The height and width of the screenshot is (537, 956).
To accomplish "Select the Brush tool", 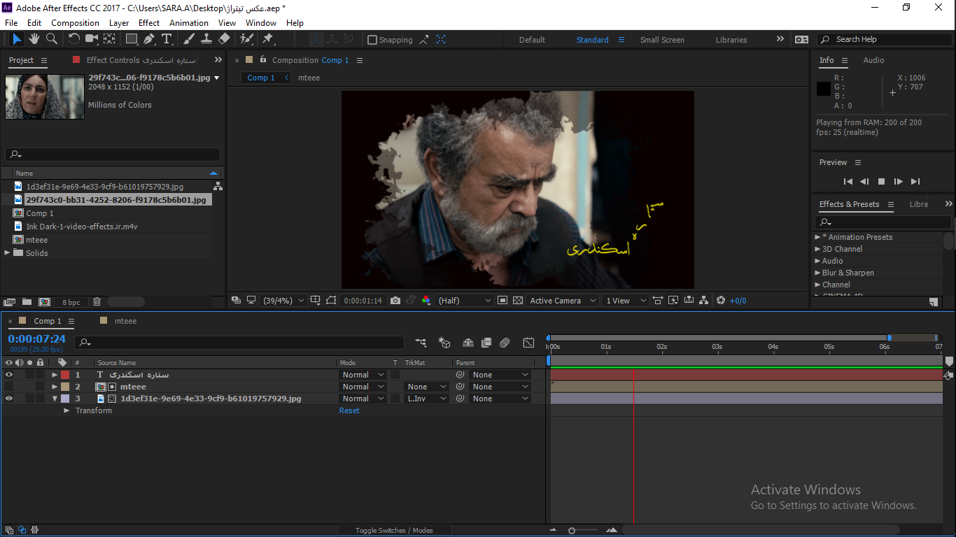I will coord(189,39).
